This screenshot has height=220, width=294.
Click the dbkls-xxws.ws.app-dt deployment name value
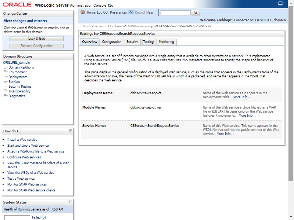(x=146, y=93)
